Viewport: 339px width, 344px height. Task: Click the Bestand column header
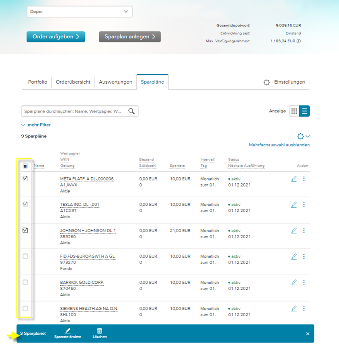click(x=146, y=160)
